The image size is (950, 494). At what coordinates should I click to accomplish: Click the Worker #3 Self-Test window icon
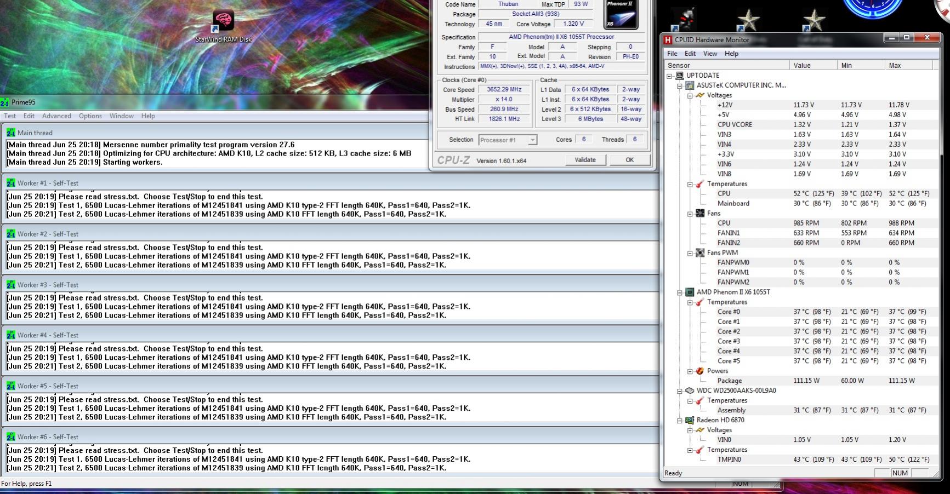point(10,285)
